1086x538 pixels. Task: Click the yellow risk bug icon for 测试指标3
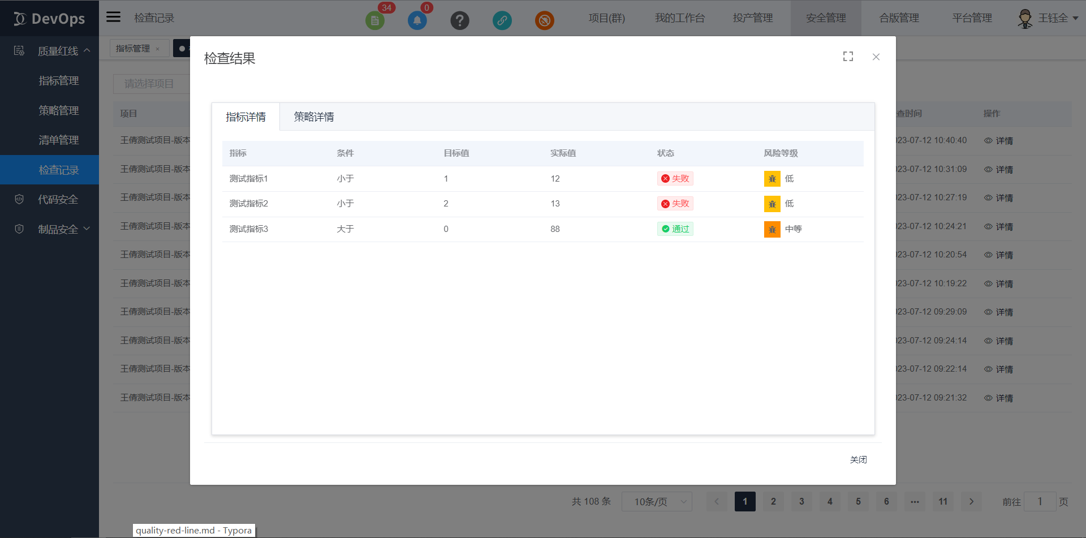point(772,229)
